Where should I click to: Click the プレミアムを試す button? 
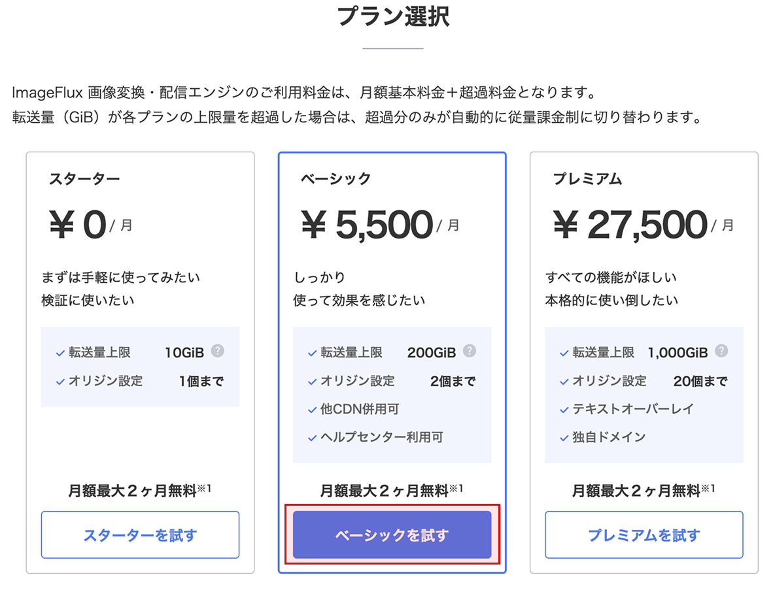click(644, 534)
